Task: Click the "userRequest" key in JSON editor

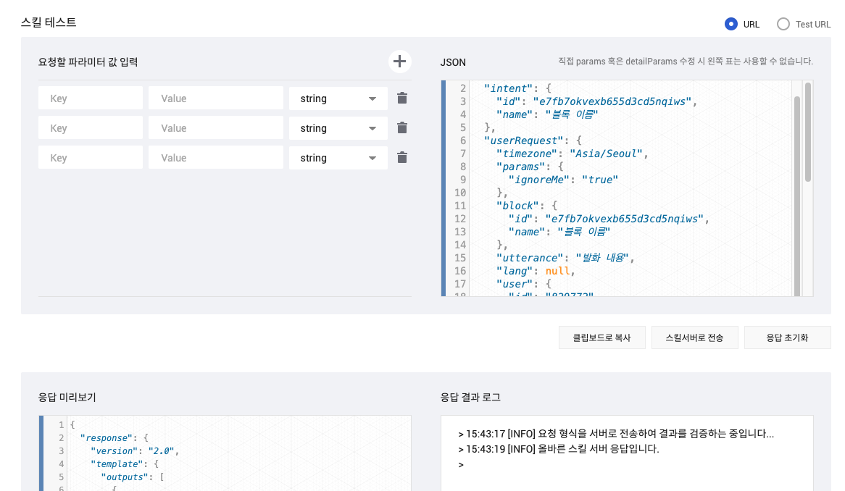Action: point(524,140)
